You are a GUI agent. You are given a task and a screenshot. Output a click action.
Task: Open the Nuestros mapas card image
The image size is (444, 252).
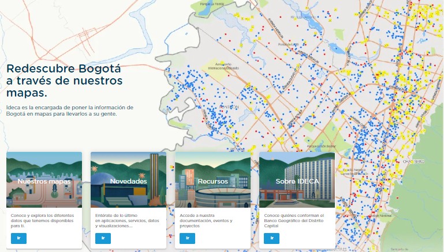pyautogui.click(x=44, y=180)
